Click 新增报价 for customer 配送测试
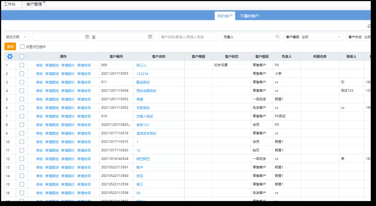The height and width of the screenshot is (206, 376). pos(68,82)
